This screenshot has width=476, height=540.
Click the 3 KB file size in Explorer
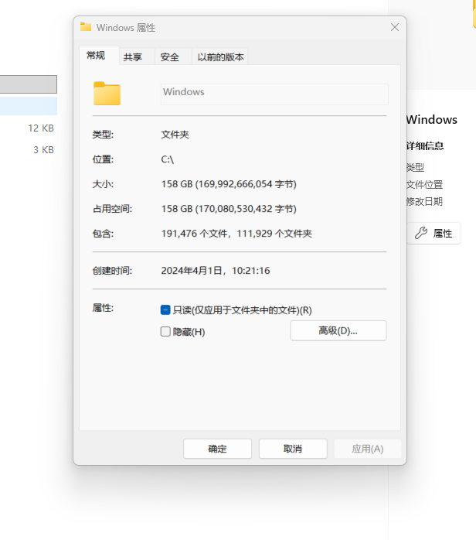pos(44,150)
